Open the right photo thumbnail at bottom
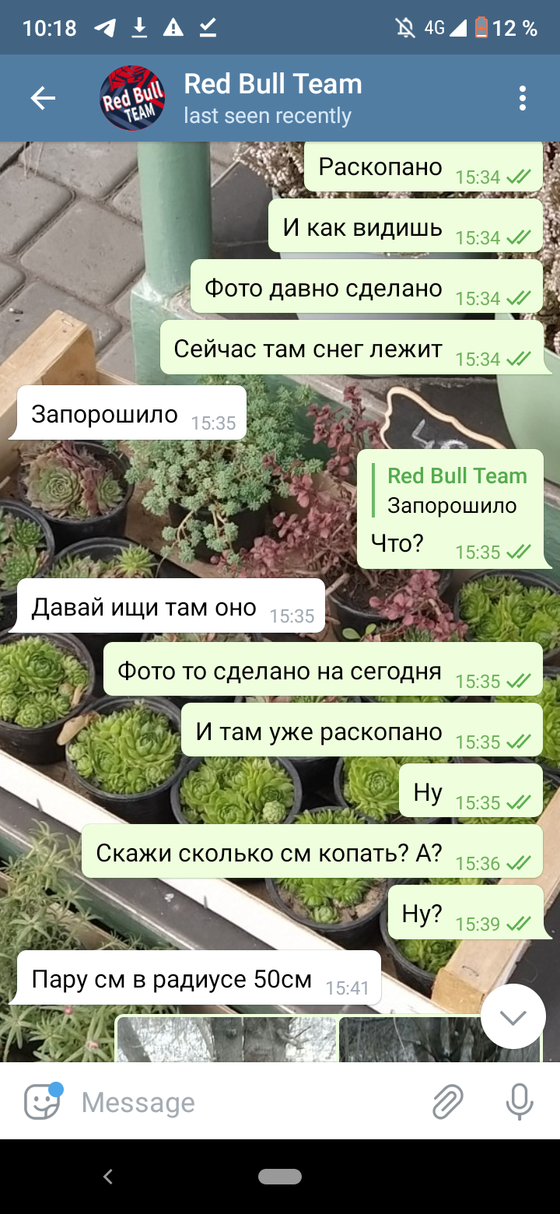 pyautogui.click(x=439, y=1038)
